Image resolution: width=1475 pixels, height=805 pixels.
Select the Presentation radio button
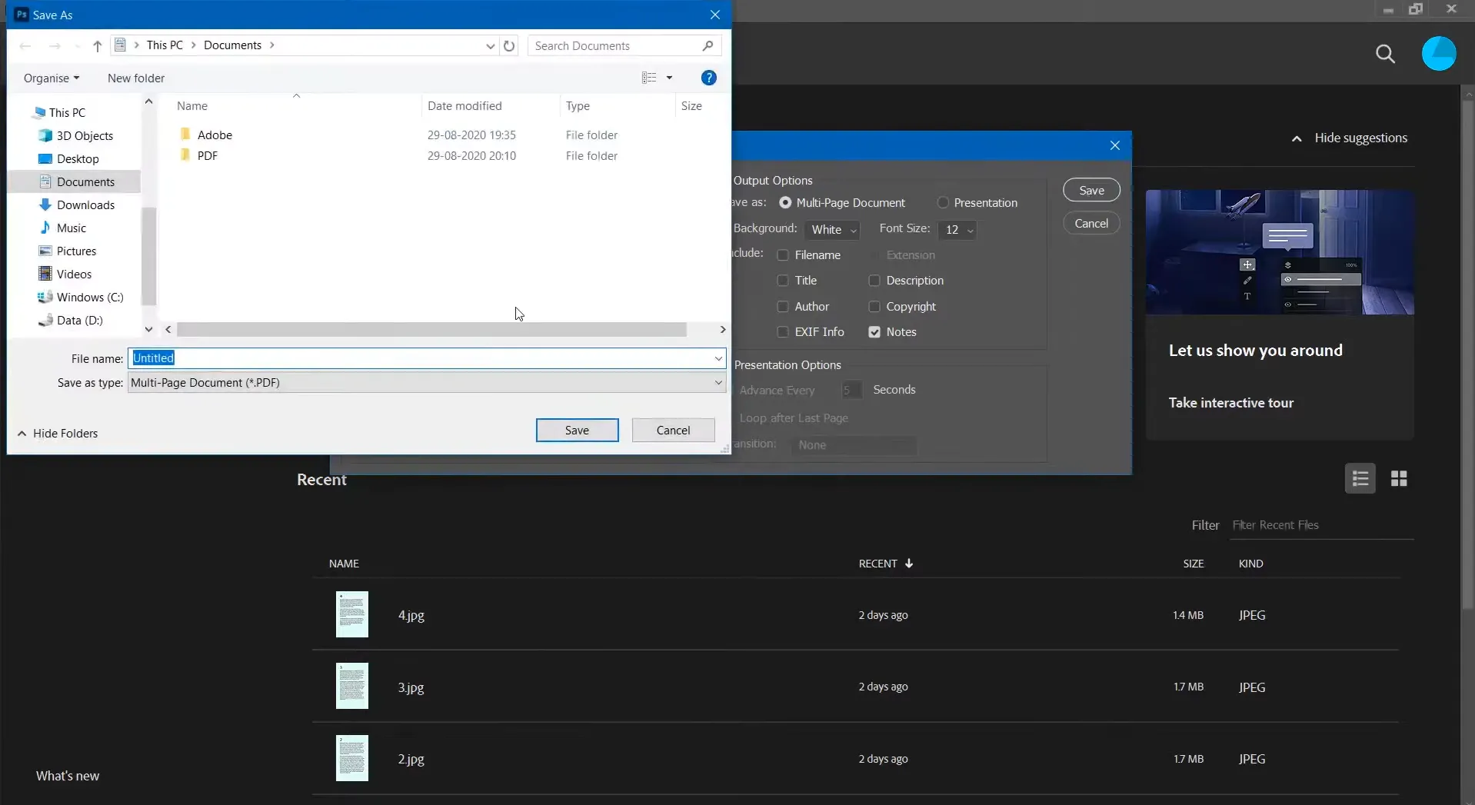pyautogui.click(x=943, y=203)
